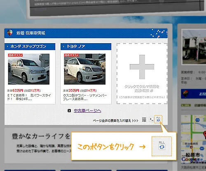206x171 pixels.
Task: Click the 本体63万円 price text
Action: [x=15, y=90]
